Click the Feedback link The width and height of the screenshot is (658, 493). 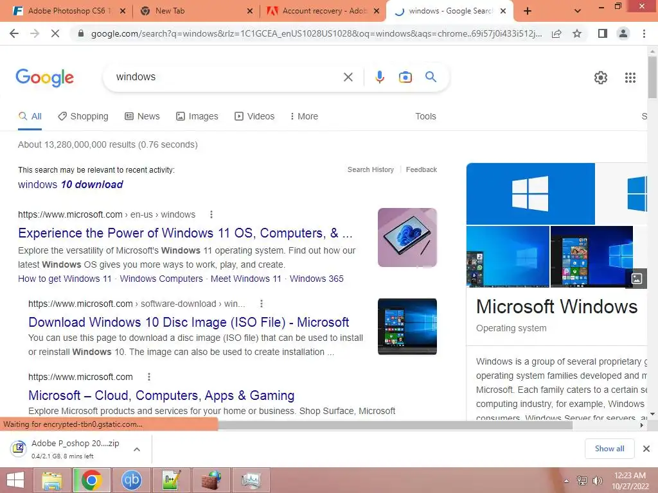click(x=422, y=169)
